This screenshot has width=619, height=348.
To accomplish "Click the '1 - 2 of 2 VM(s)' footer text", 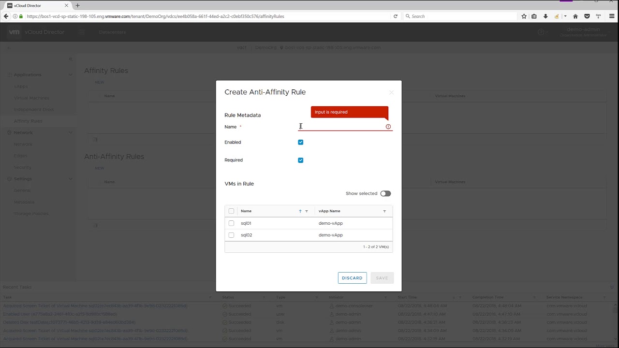I will [x=376, y=247].
